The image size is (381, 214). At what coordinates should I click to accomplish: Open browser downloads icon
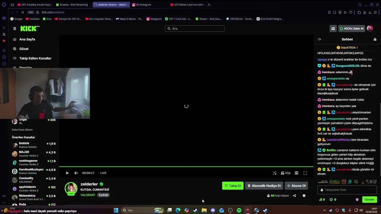pyautogui.click(x=370, y=12)
